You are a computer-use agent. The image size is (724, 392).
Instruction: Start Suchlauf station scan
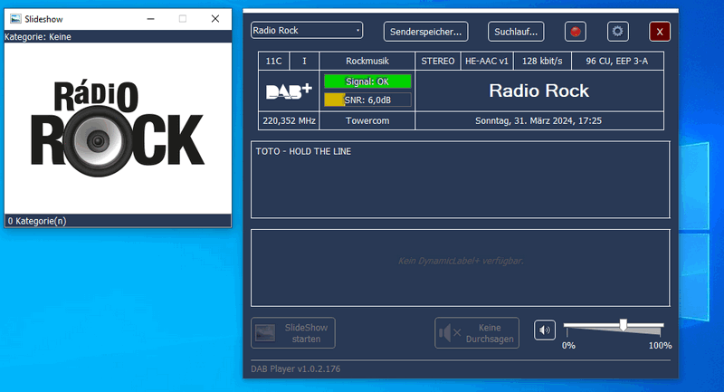(x=516, y=32)
